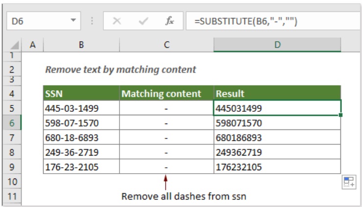The height and width of the screenshot is (207, 362).
Task: Click the dash cell in row 7
Action: 167,138
